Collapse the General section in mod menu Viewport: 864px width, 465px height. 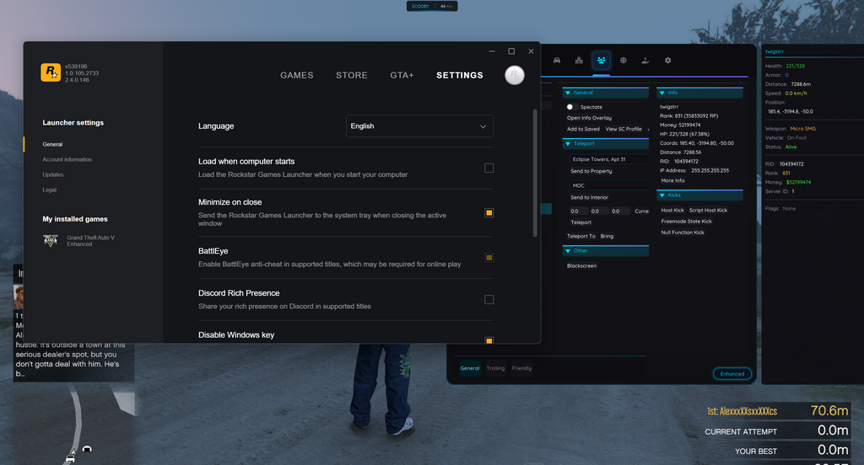click(x=606, y=93)
